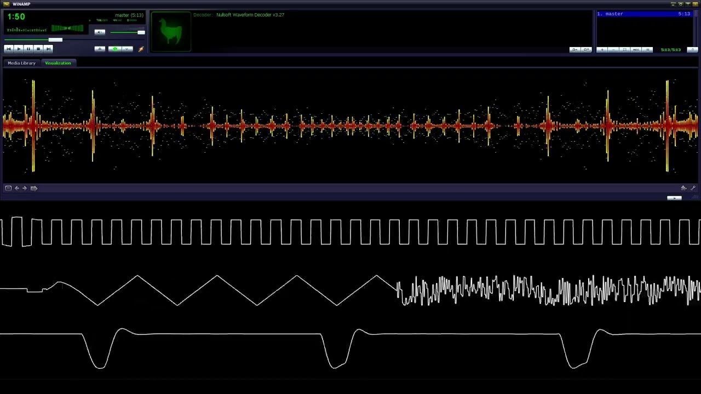Open the visualization plug-in icon
The width and height of the screenshot is (701, 394).
(683, 188)
